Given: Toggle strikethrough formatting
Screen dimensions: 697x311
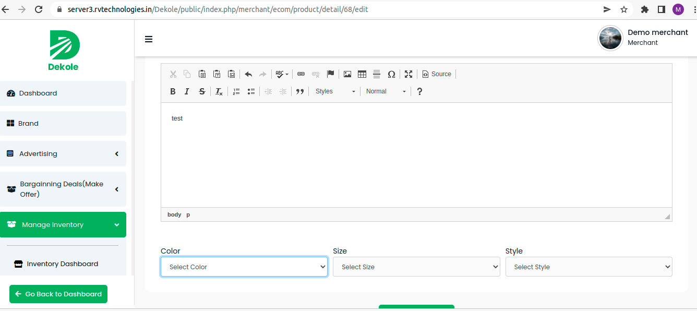Looking at the screenshot, I should click(x=202, y=91).
